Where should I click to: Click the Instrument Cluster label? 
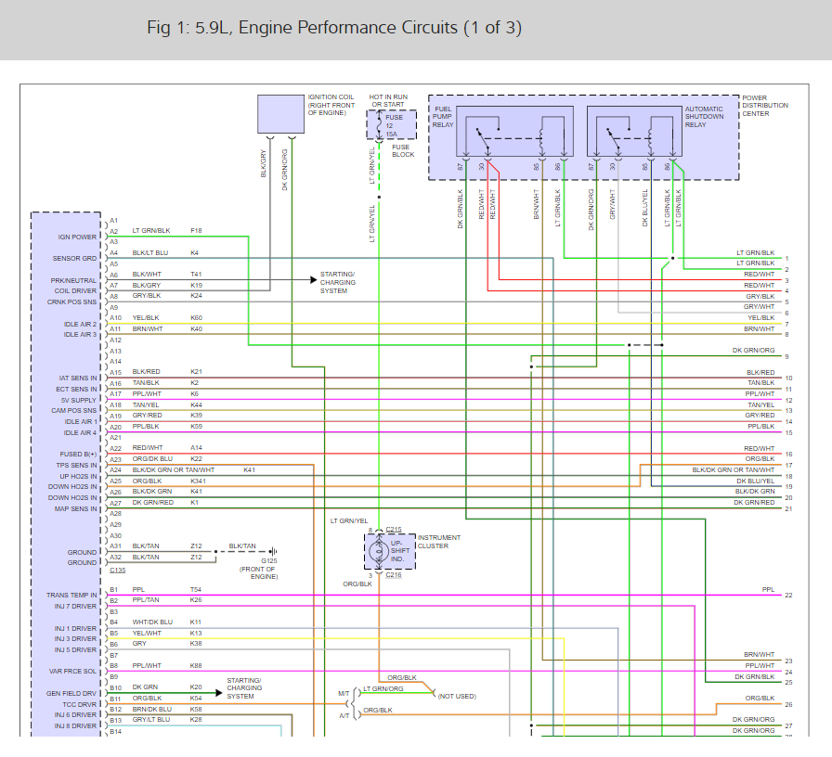tap(438, 542)
